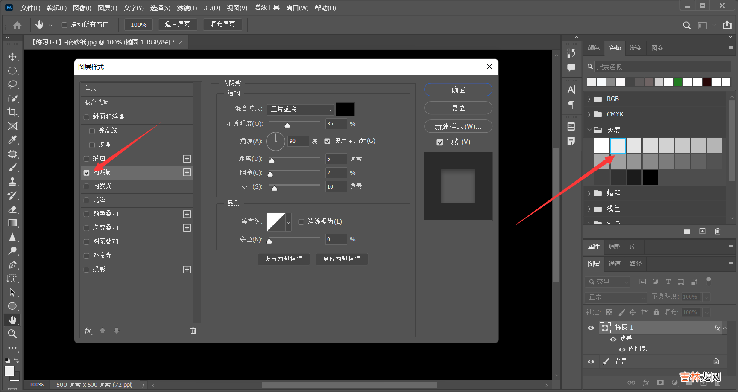Hide the 椭圆 1 layer
This screenshot has width=738, height=392.
591,328
